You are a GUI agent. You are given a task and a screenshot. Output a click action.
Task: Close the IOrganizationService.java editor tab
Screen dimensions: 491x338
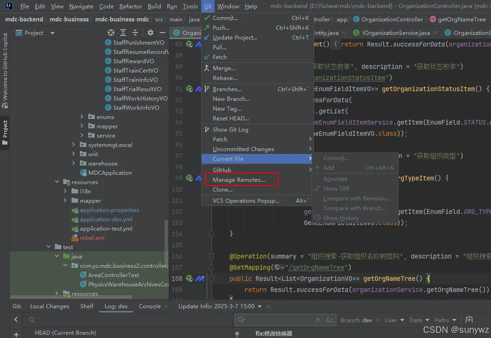point(435,33)
